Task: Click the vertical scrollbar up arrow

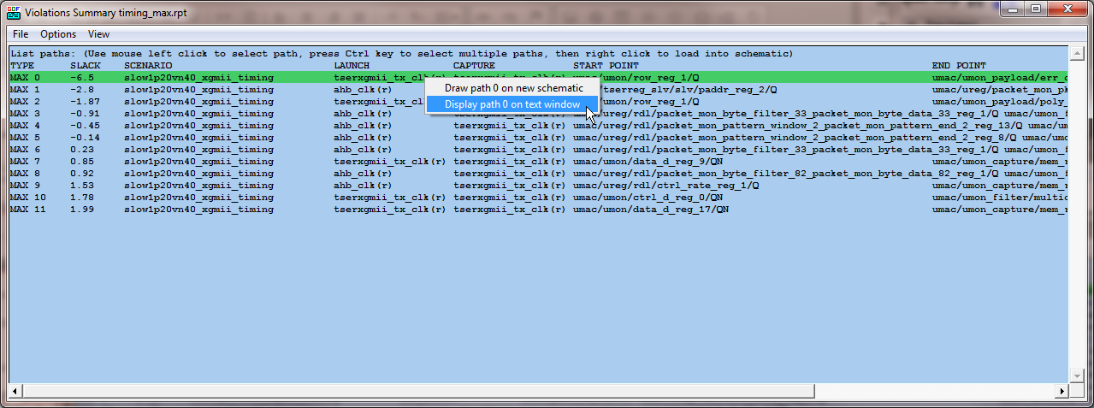Action: click(1075, 53)
